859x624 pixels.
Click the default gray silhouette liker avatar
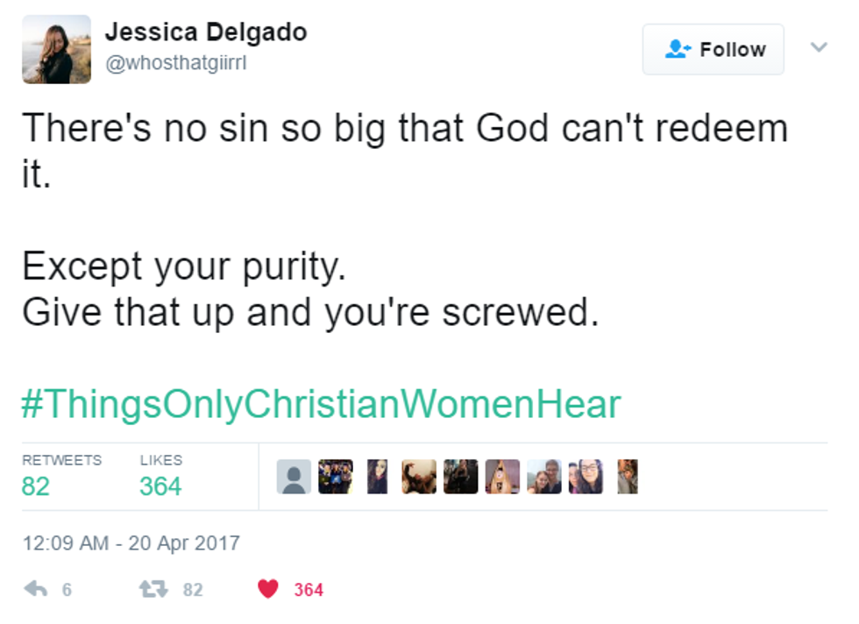click(294, 477)
